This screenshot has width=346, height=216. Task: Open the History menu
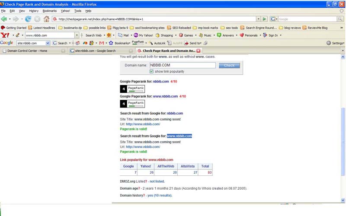point(34,11)
